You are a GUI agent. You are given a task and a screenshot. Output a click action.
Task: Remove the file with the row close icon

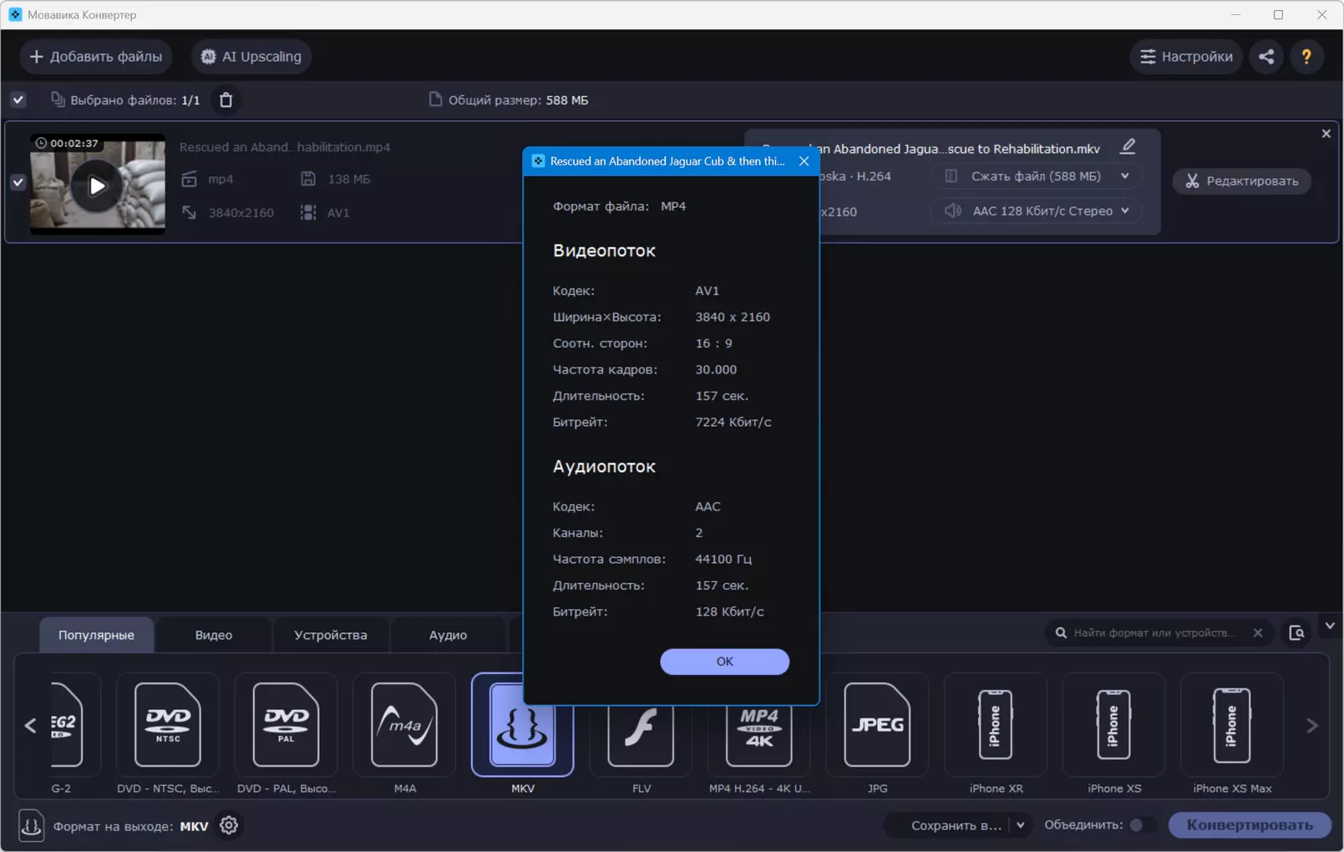(x=1326, y=134)
